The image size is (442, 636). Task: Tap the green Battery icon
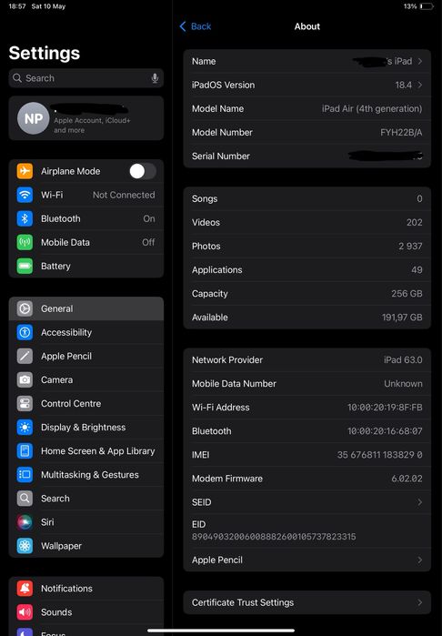coord(25,266)
